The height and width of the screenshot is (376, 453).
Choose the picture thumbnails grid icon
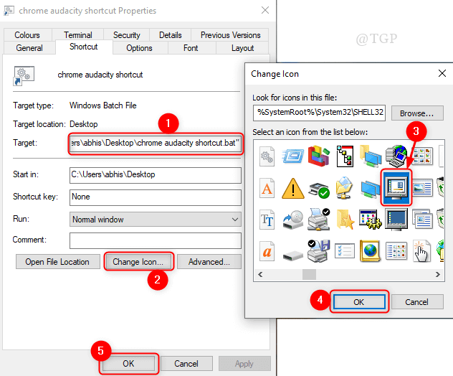click(422, 156)
